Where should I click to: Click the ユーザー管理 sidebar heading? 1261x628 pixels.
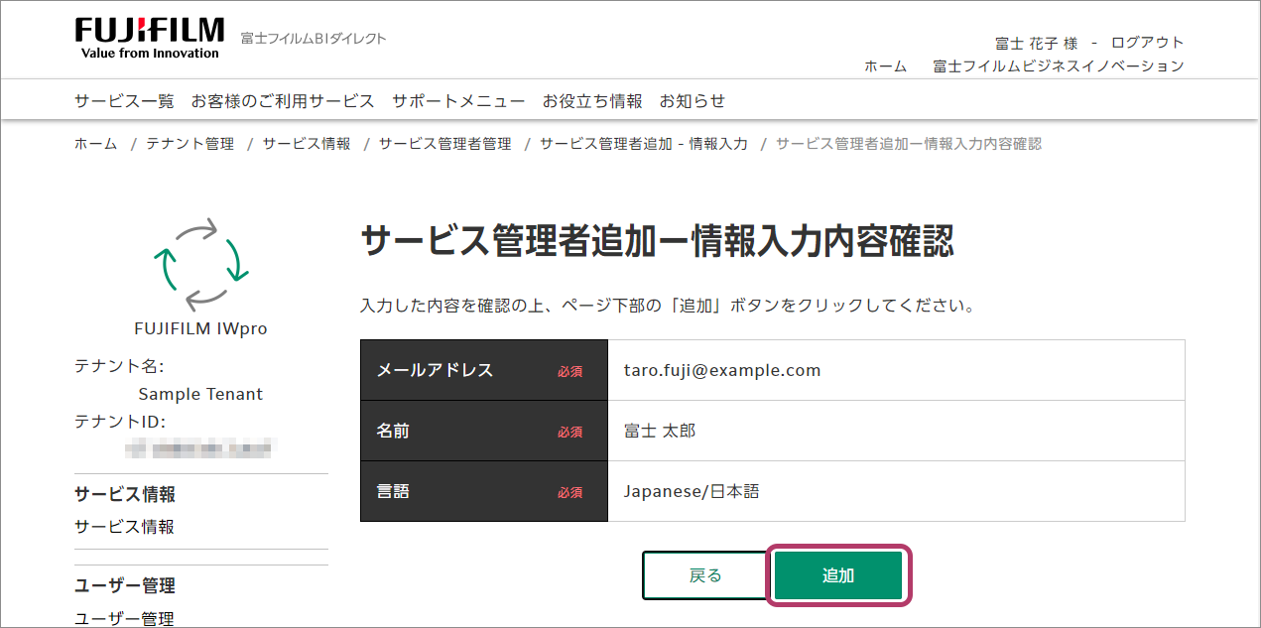point(125,585)
